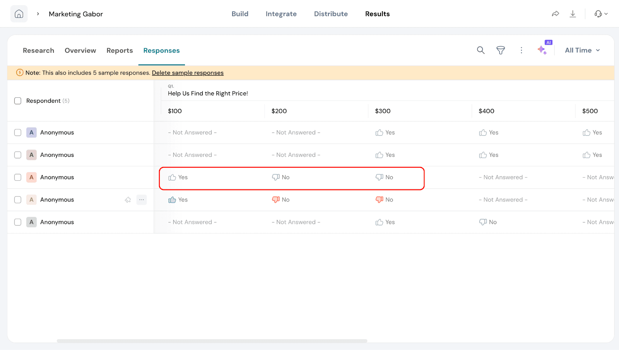
Task: Expand breadcrumb chevron next to home
Action: pyautogui.click(x=38, y=14)
